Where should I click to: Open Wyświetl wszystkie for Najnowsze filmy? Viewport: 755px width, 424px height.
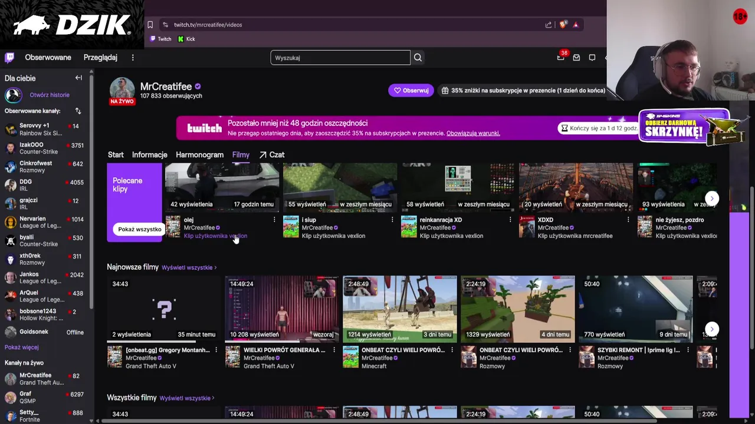pyautogui.click(x=189, y=267)
